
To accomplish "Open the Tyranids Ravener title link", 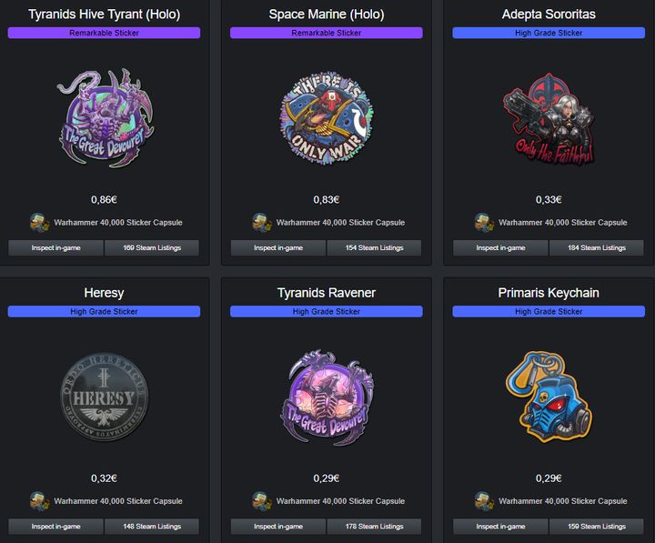I will (326, 293).
